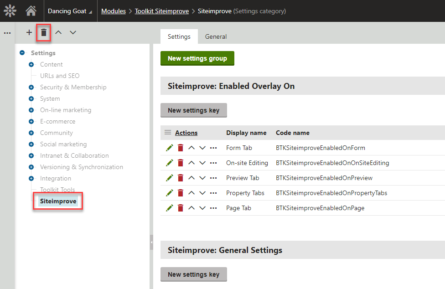Open the left panel ellipsis menu

click(x=7, y=33)
